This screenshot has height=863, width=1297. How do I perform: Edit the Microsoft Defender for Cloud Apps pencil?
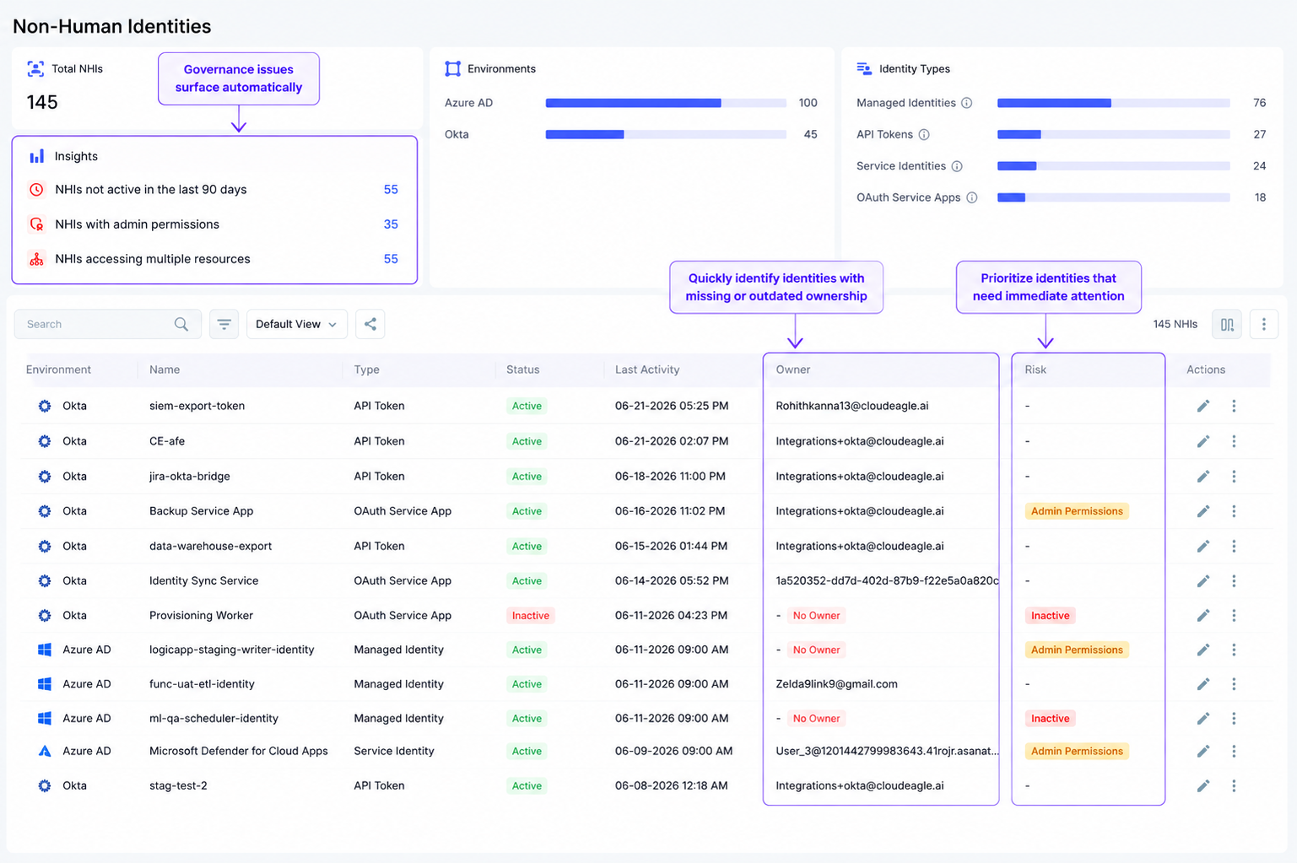pos(1203,751)
